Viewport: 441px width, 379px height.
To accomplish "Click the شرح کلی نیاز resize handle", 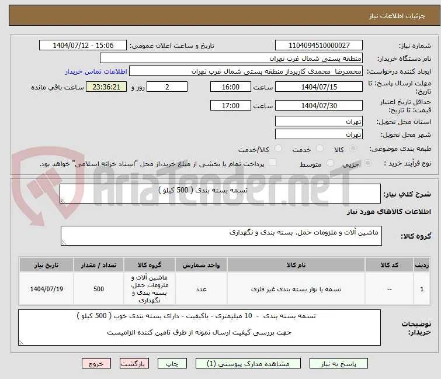I will tap(62, 201).
